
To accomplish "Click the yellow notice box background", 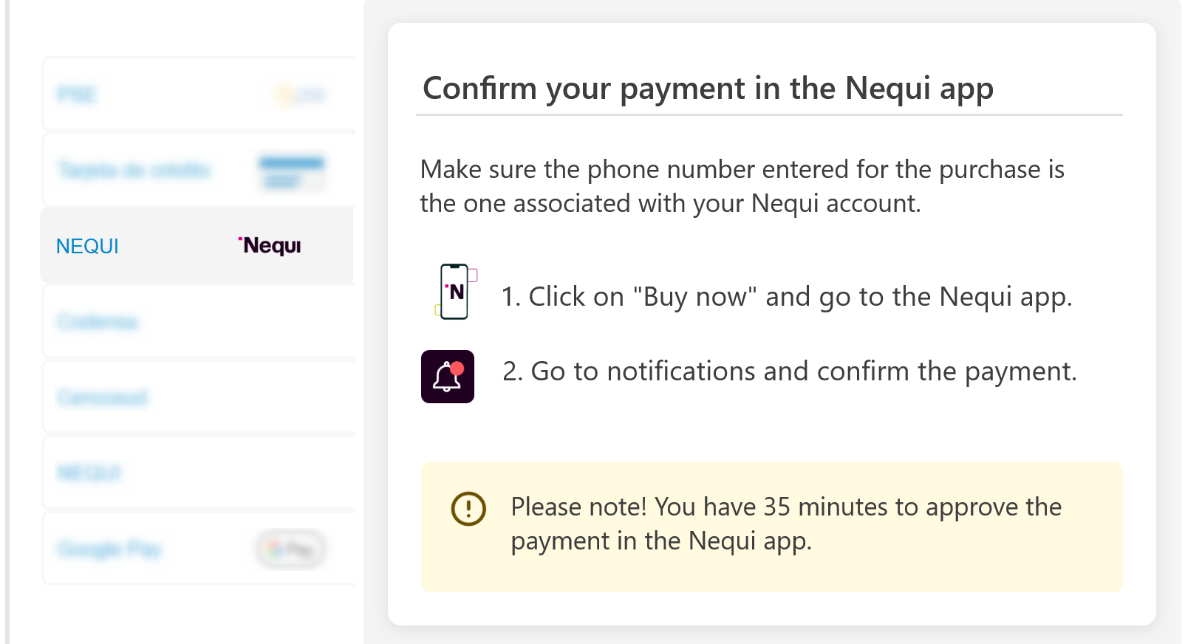I will point(772,527).
